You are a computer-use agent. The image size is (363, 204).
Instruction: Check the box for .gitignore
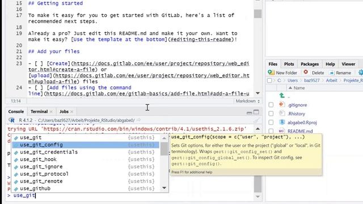click(271, 105)
